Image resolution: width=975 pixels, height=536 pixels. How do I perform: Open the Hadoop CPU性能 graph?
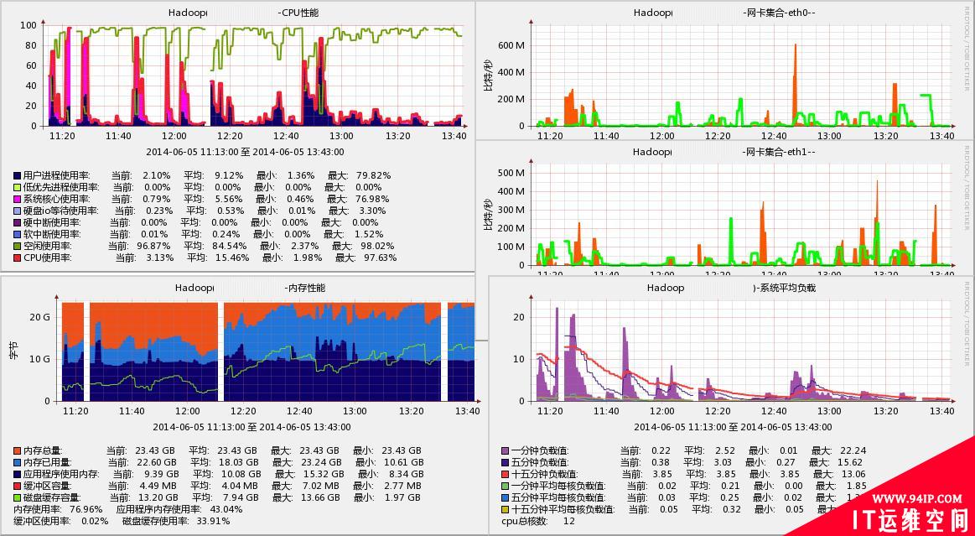(x=254, y=75)
